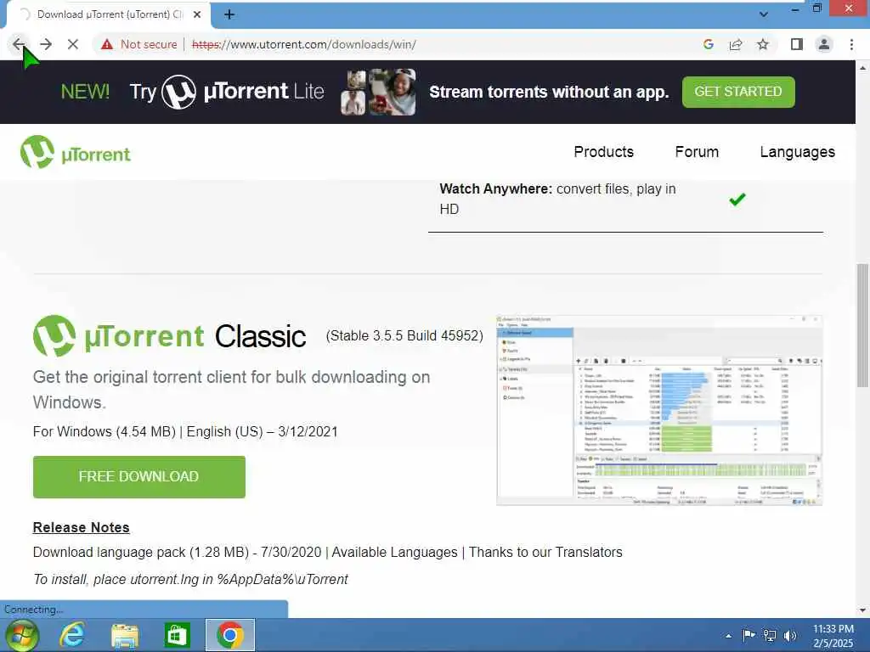The width and height of the screenshot is (870, 652).
Task: Open File Explorer from the taskbar
Action: tap(124, 635)
